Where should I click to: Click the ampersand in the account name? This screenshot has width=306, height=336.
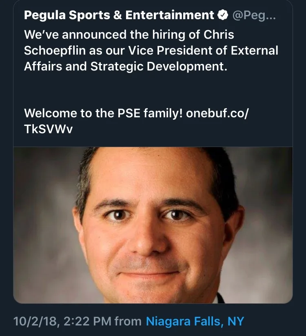click(118, 15)
